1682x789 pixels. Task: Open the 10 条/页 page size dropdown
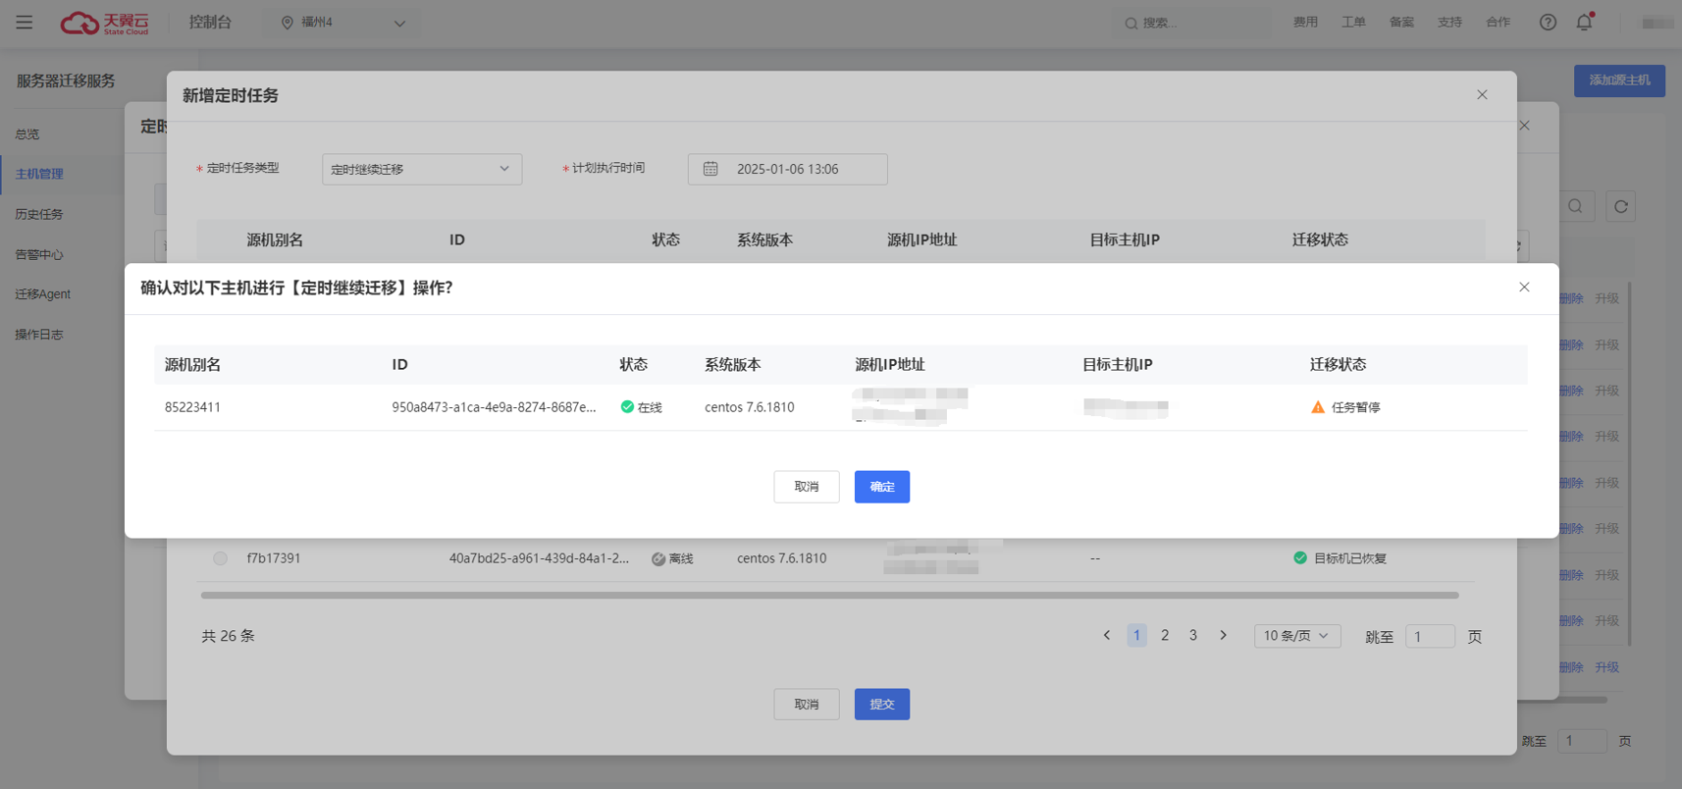(x=1297, y=636)
